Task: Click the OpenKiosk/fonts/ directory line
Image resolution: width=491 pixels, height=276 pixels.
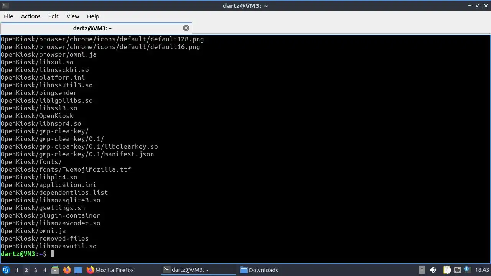Action: tap(31, 162)
